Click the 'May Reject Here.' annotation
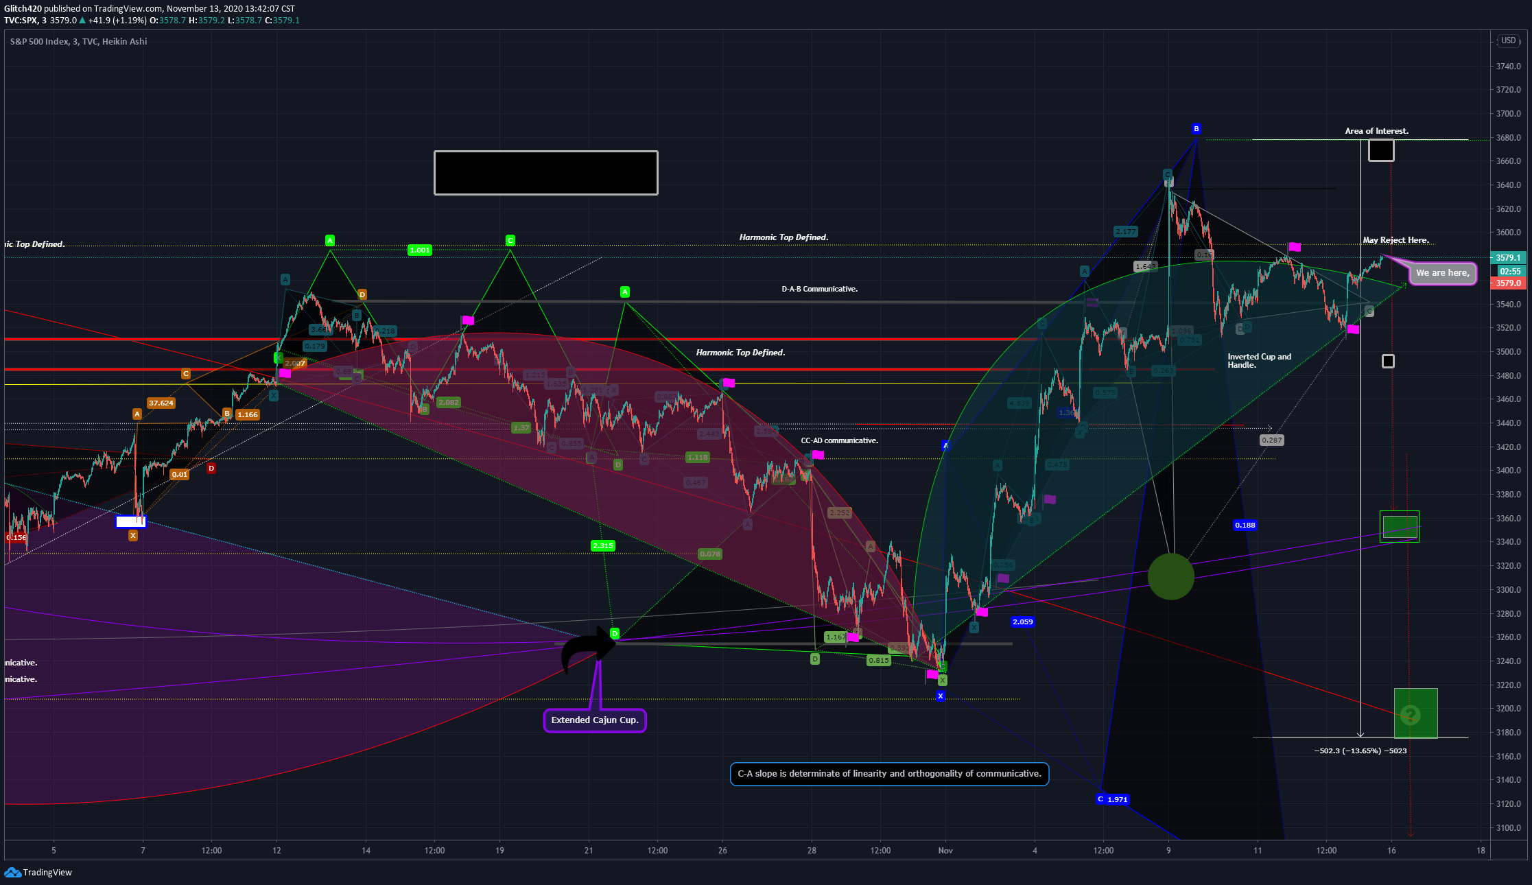1532x885 pixels. tap(1395, 240)
